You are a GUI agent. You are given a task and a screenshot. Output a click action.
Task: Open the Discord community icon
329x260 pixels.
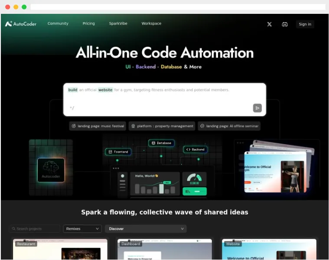pos(285,24)
